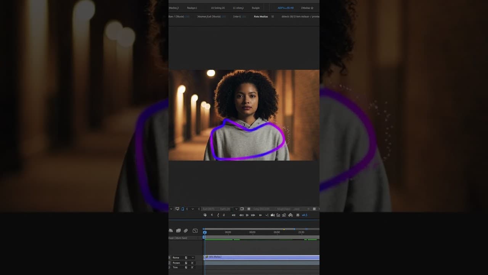Toggle the lock icon on Roma track
This screenshot has width=488, height=275.
point(186,258)
